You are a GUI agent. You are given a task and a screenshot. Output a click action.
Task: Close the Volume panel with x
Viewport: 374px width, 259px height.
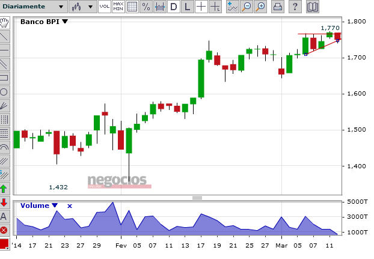click(69, 206)
